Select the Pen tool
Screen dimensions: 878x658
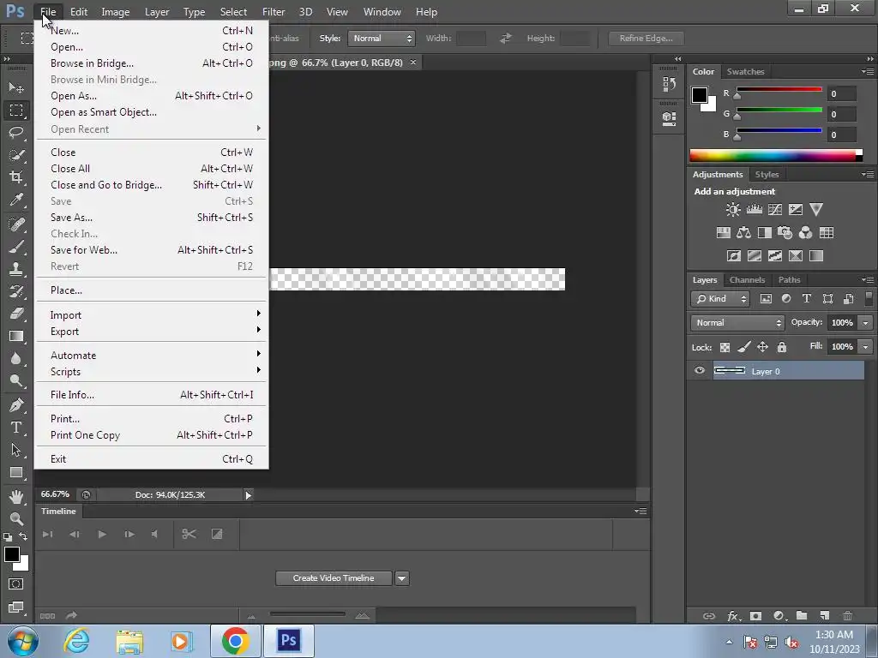(16, 405)
